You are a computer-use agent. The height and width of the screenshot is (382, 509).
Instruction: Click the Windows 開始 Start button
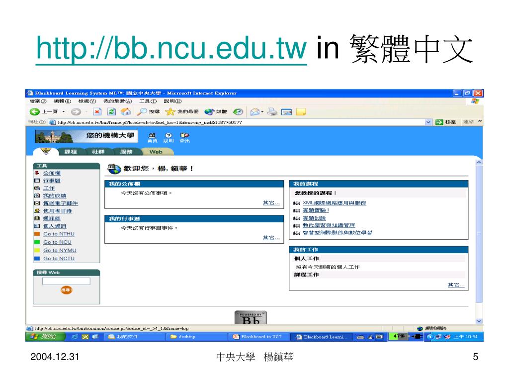45,337
